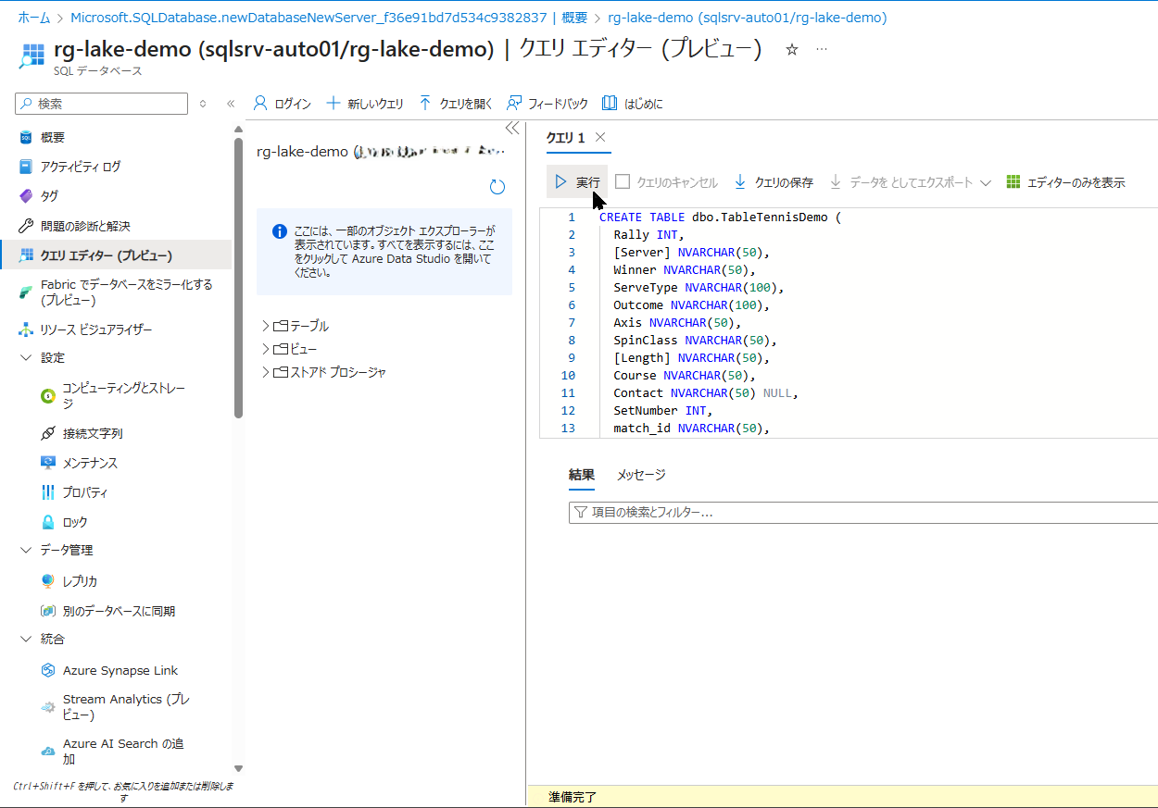This screenshot has height=808, width=1158.
Task: Expand the テーブル tree folder
Action: (266, 326)
